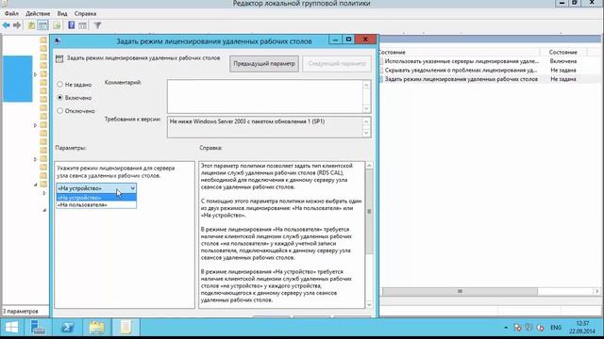Open the Windows Start button

pos(11,328)
